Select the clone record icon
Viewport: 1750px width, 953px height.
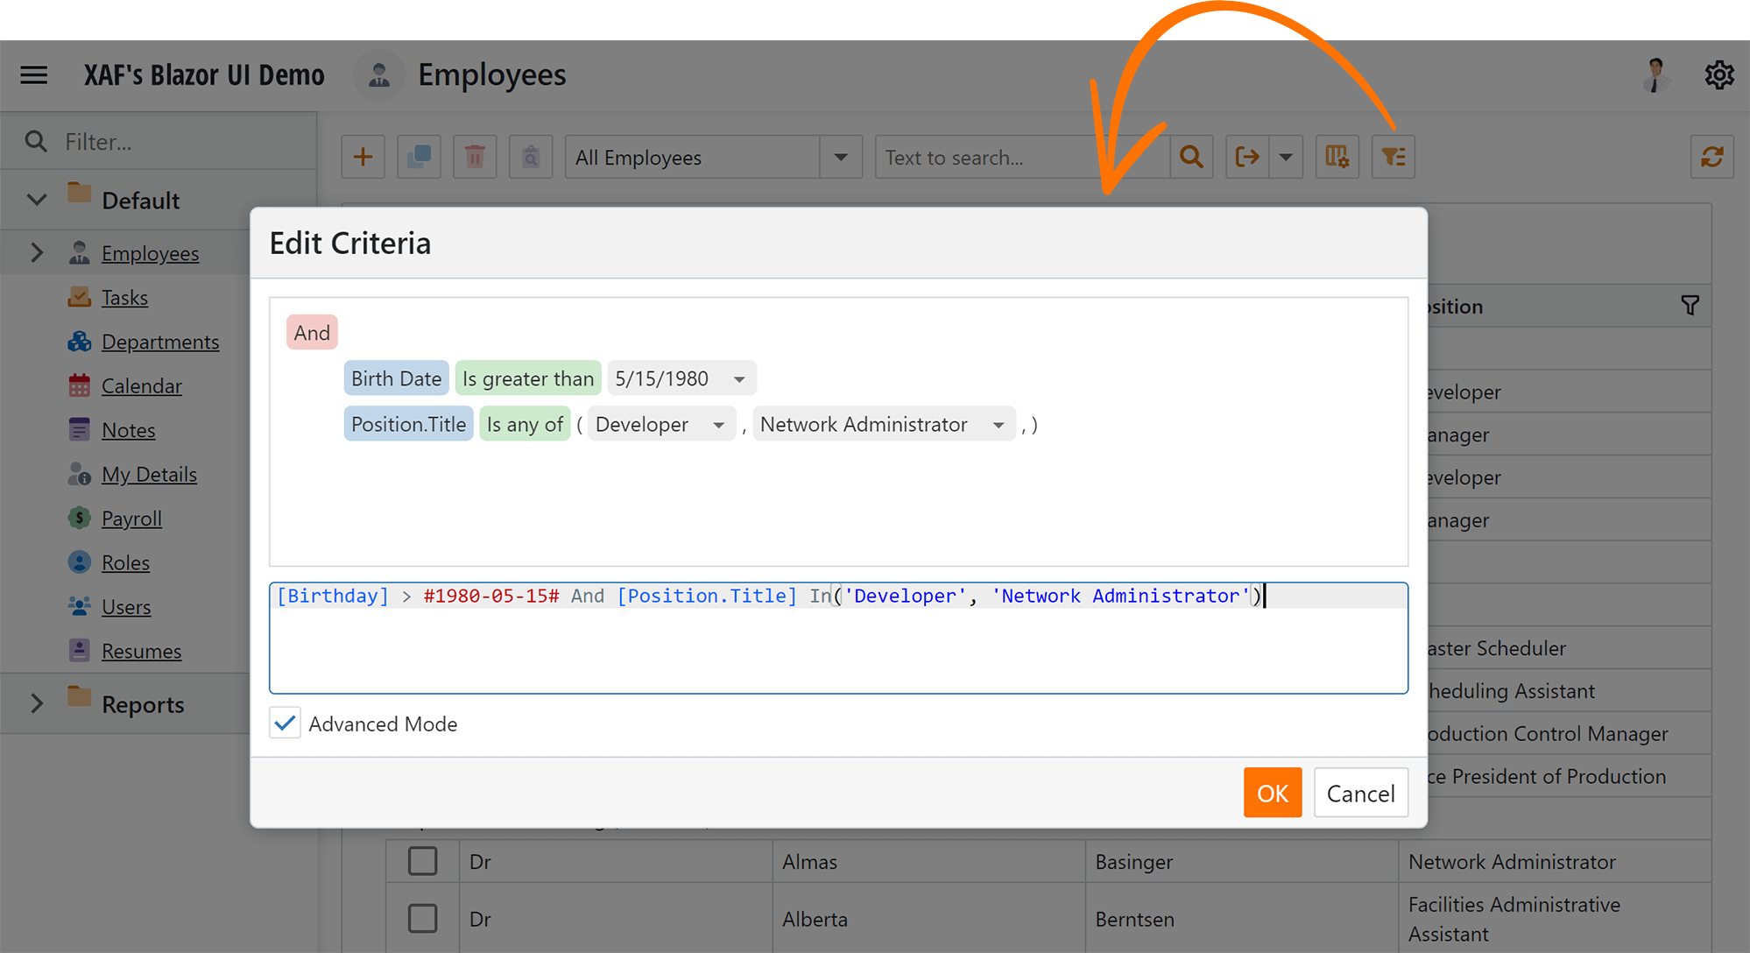click(419, 157)
